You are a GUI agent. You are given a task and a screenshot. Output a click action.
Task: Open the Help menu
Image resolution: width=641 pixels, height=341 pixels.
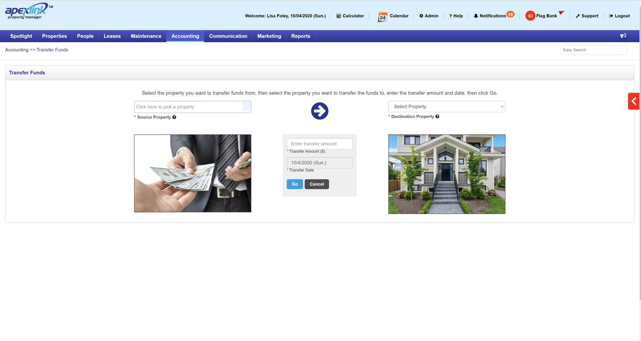tap(456, 16)
